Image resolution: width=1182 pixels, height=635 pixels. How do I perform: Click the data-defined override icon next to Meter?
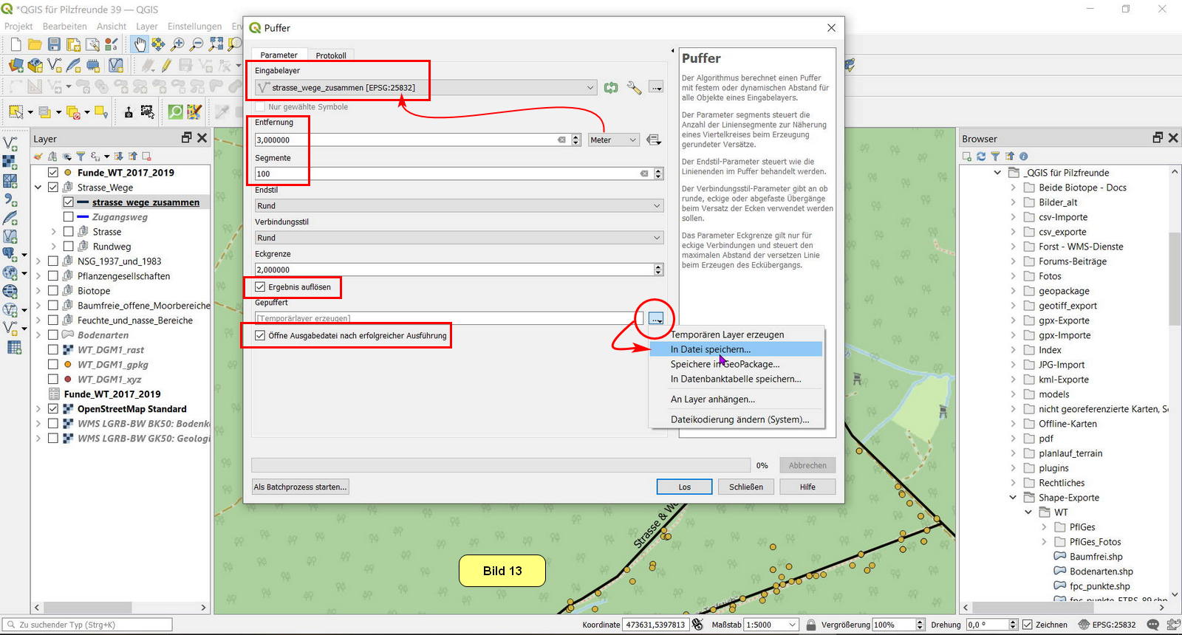pyautogui.click(x=654, y=140)
